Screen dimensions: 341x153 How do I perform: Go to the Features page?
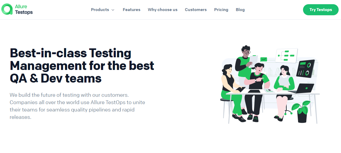[x=132, y=10]
